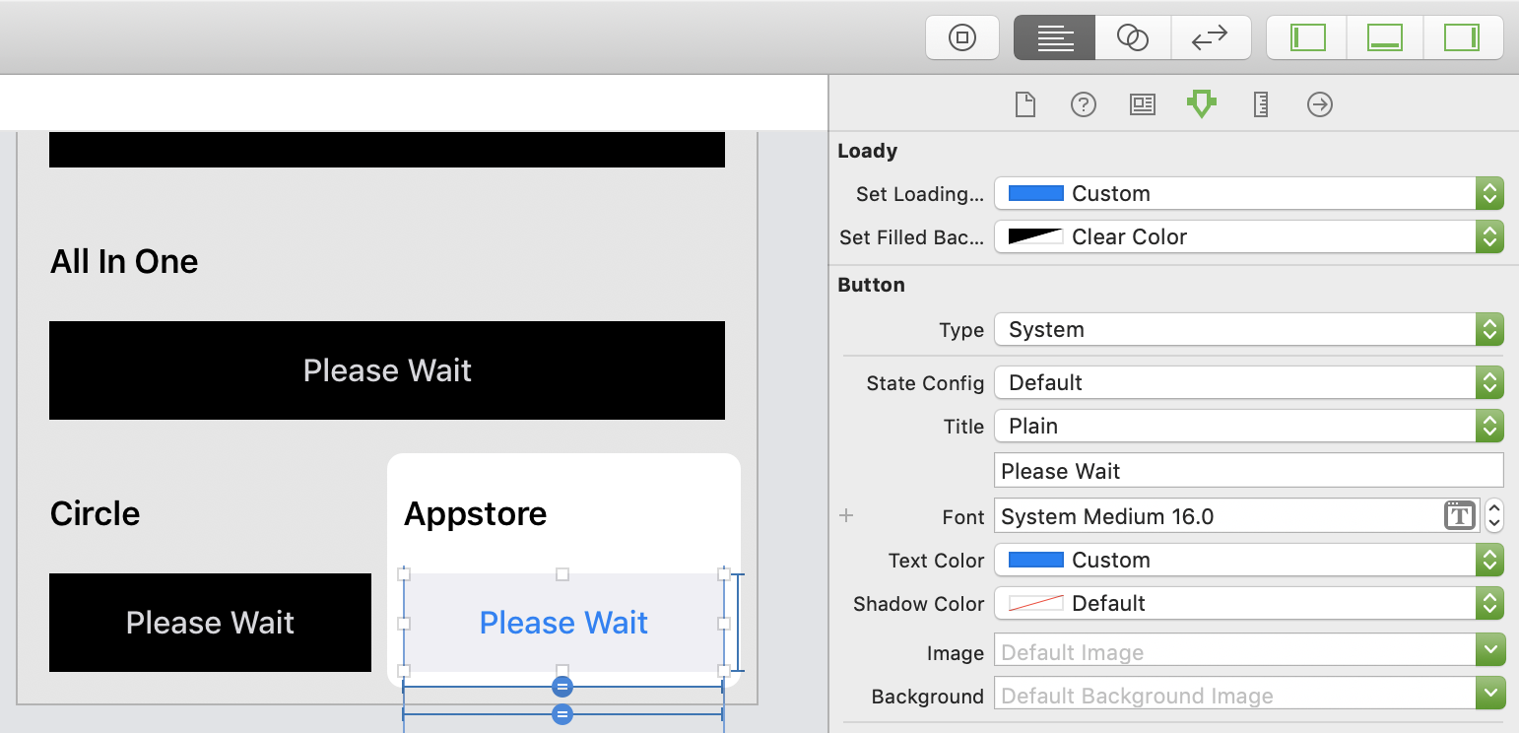Open the Title Plain dropdown
1519x733 pixels.
click(1248, 426)
